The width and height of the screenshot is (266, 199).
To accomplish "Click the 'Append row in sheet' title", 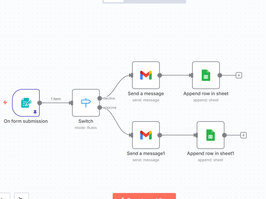I will pyautogui.click(x=206, y=94).
